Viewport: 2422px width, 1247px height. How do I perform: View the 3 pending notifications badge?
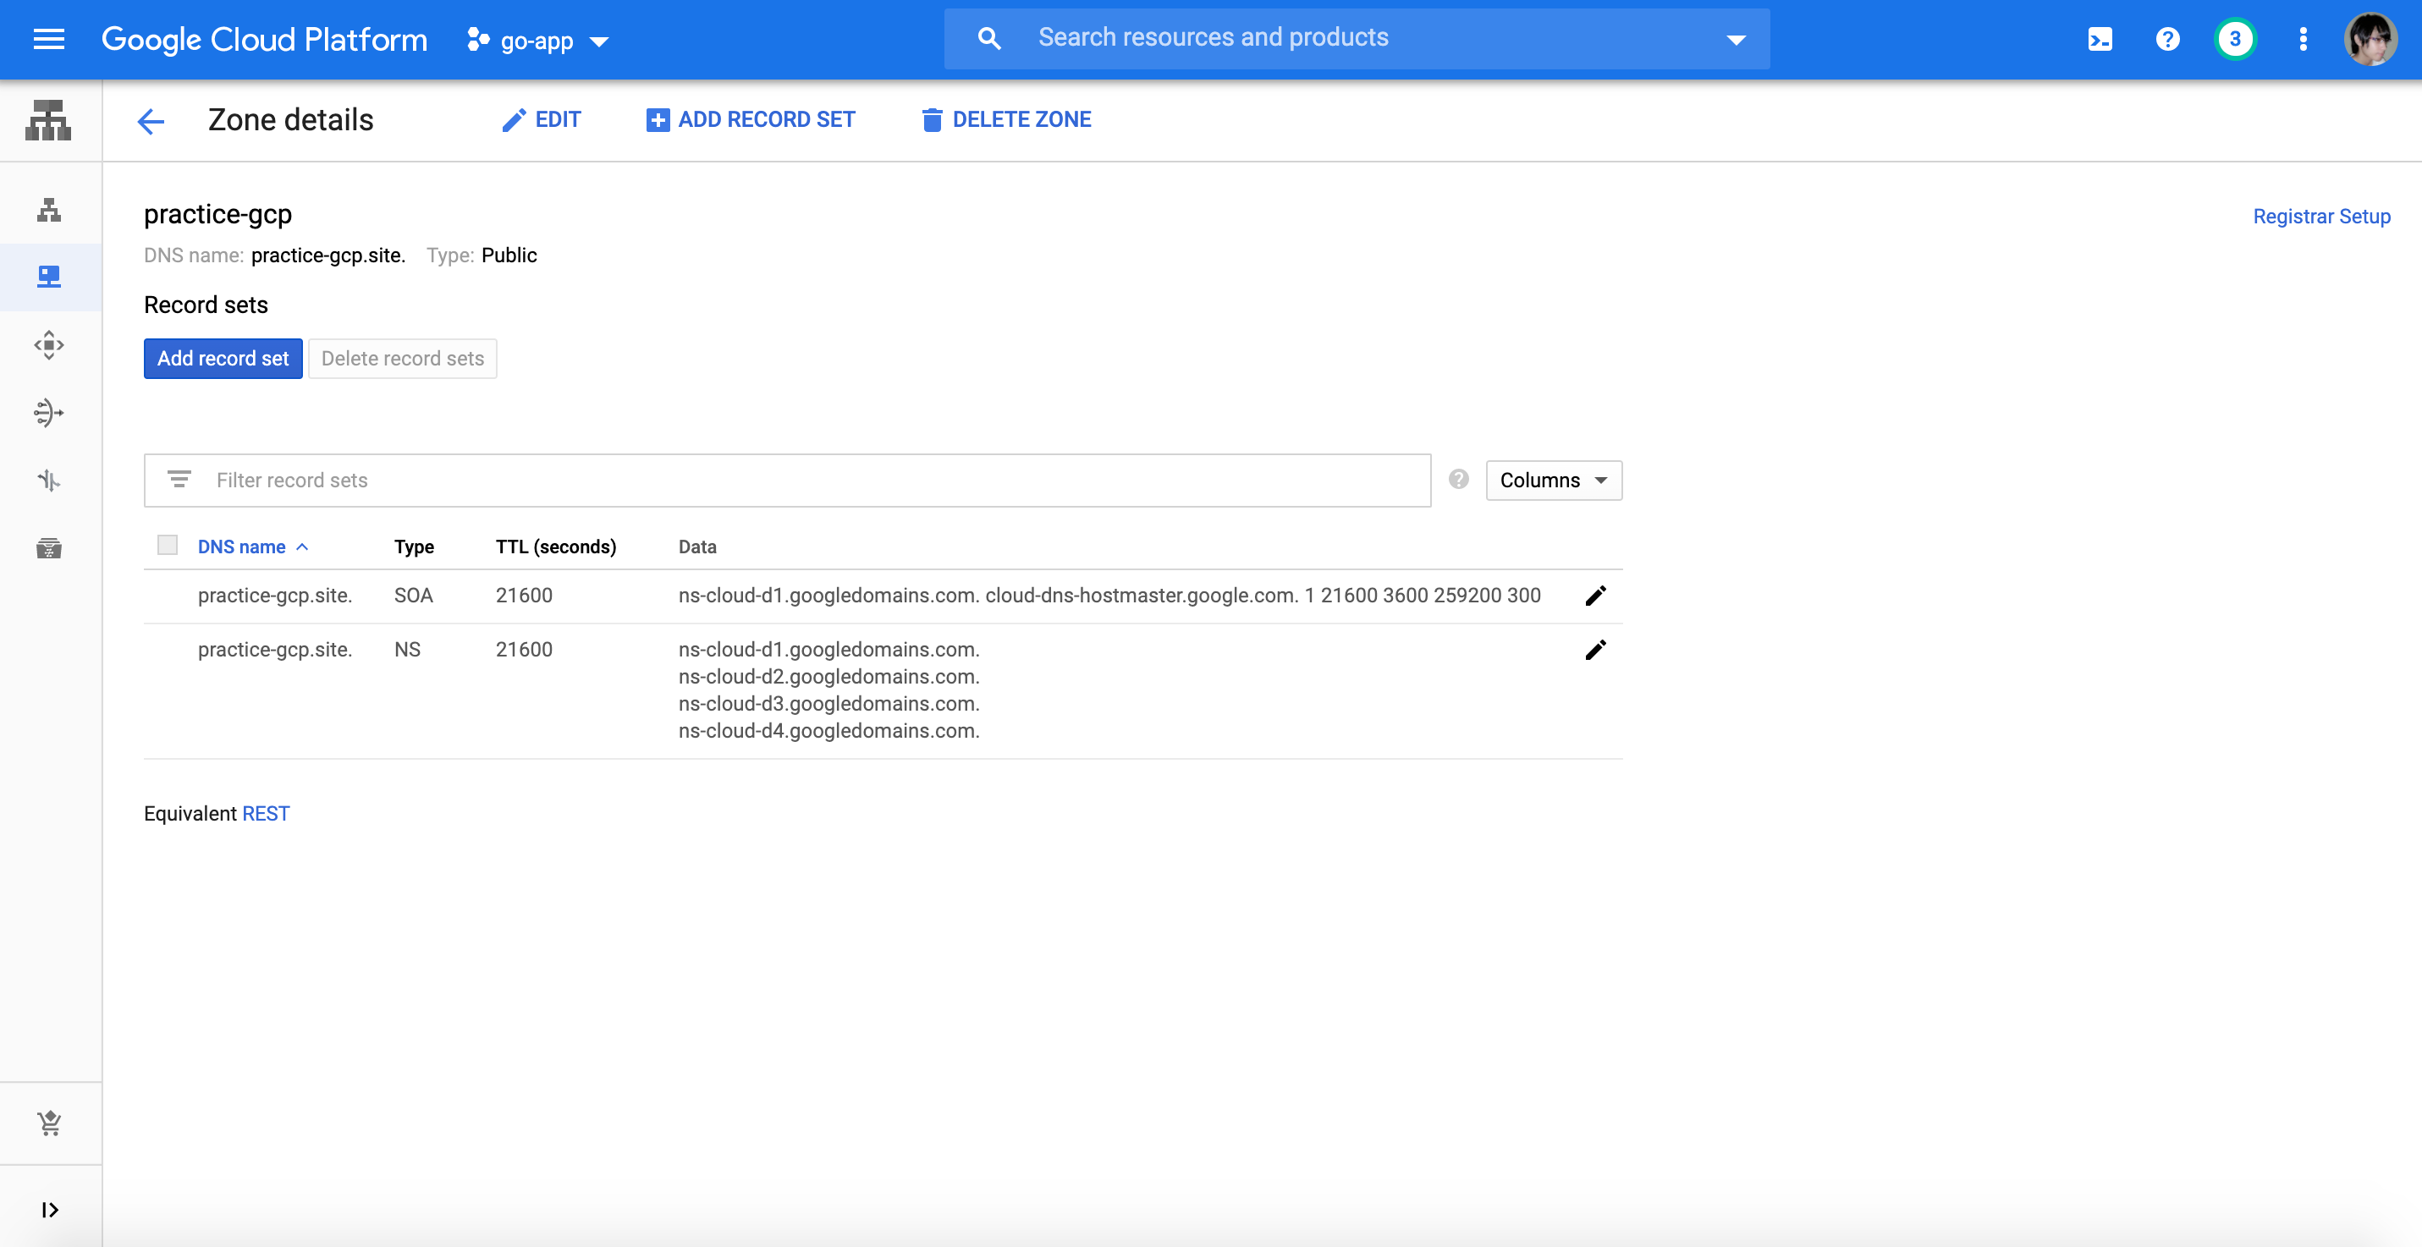coord(2234,40)
